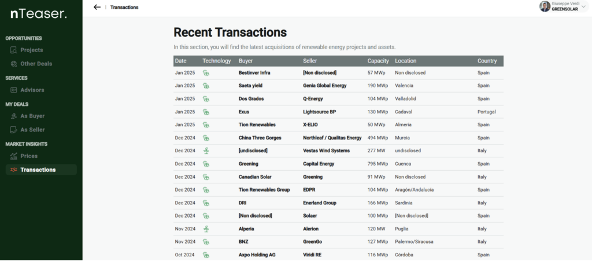The image size is (592, 261).
Task: Click solar icon in Tion Renewables X-ELIO row
Action: point(206,125)
